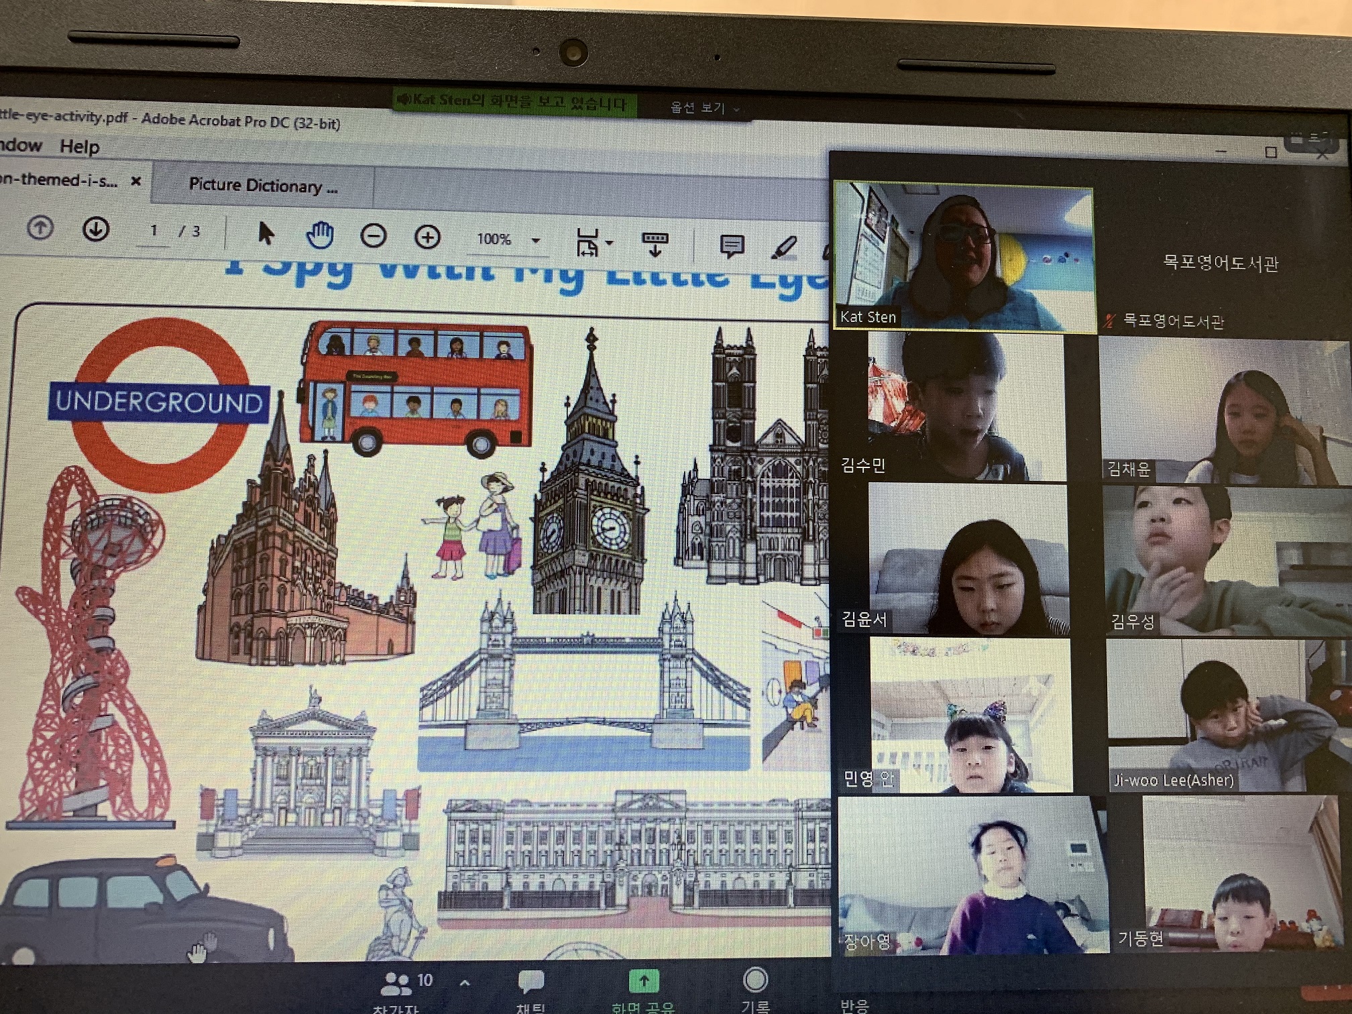Go to previous page with up arrow icon
Image resolution: width=1352 pixels, height=1014 pixels.
(40, 228)
